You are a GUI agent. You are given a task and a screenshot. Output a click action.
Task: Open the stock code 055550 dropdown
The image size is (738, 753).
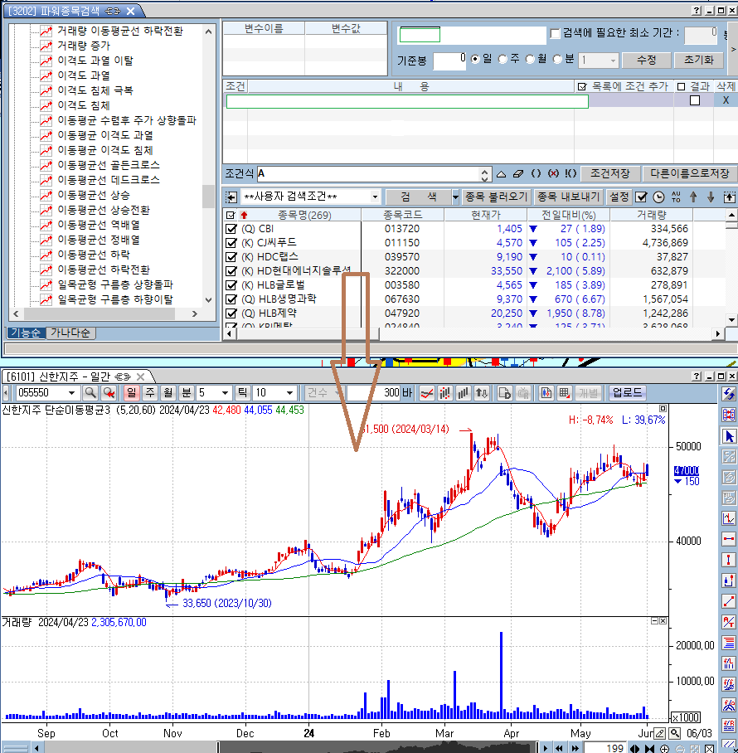[x=73, y=392]
